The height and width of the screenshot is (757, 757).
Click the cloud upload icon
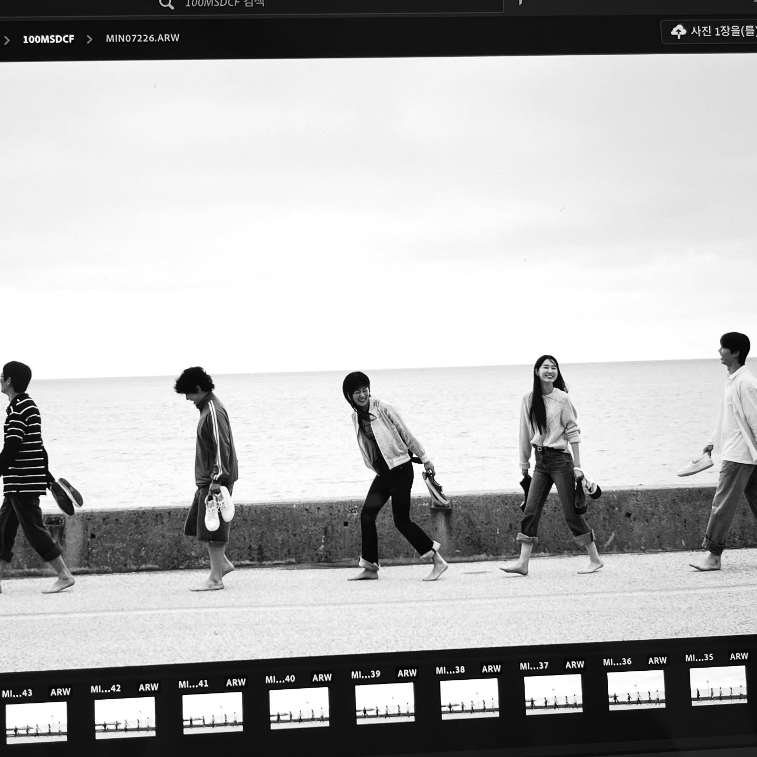tap(678, 32)
